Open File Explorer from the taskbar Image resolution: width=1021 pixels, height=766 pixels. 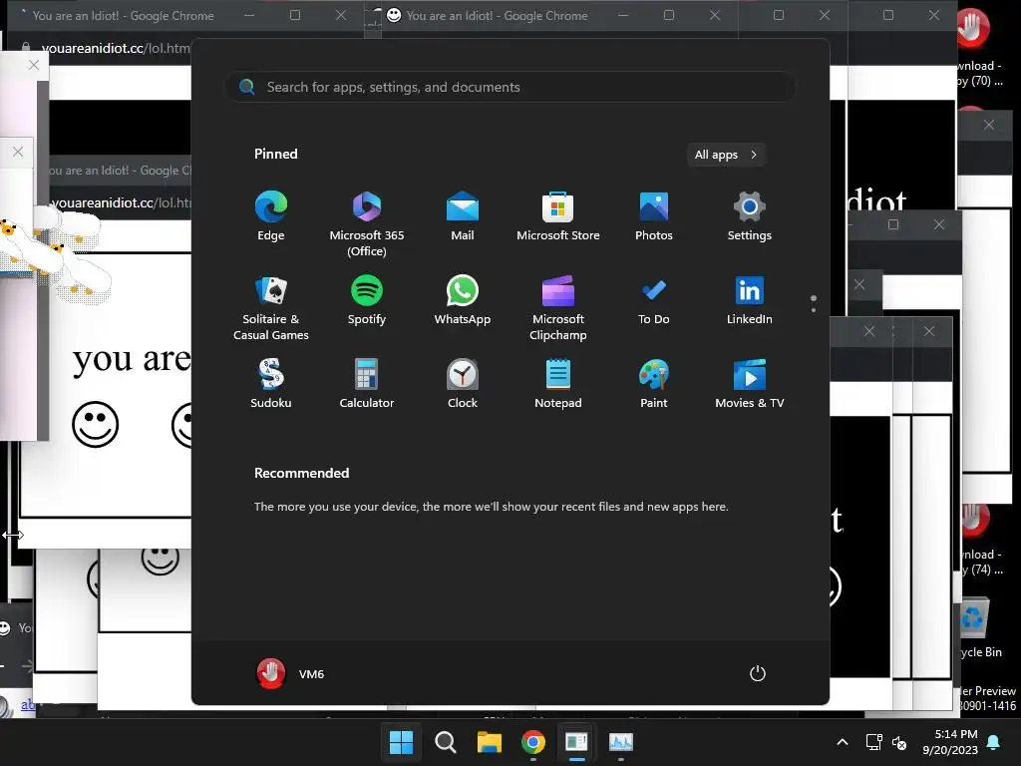489,742
